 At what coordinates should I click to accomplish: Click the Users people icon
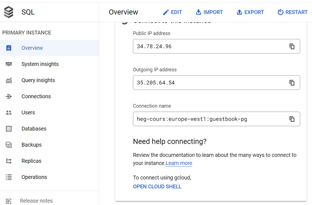pyautogui.click(x=9, y=113)
